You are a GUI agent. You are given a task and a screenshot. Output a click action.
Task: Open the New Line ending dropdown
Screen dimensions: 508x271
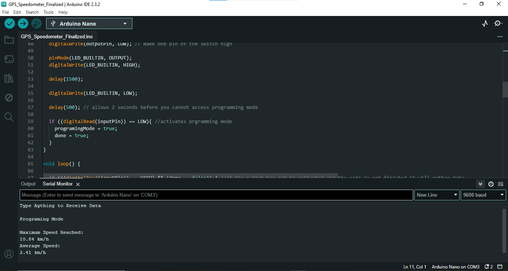pos(437,195)
